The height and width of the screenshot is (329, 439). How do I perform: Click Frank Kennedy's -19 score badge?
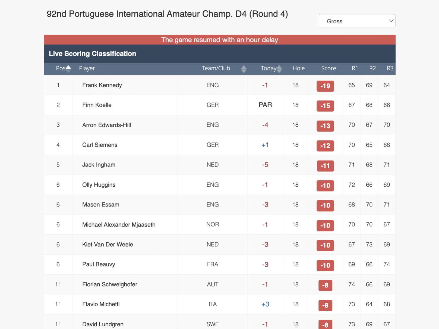[x=325, y=86]
